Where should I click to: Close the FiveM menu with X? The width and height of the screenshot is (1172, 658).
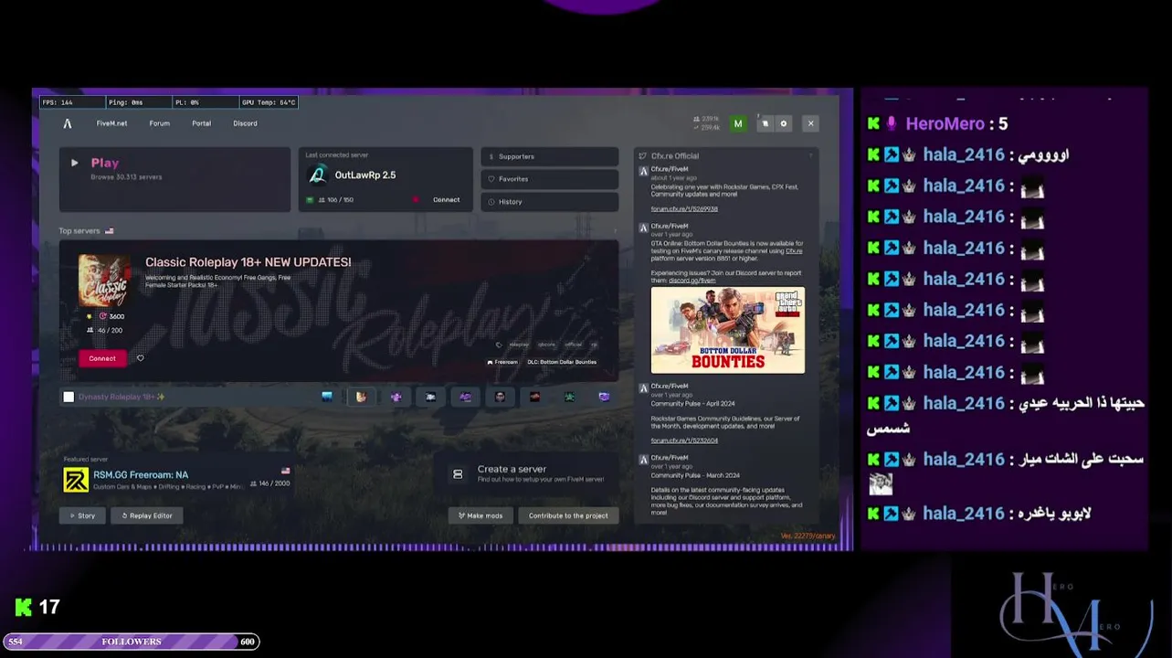[810, 123]
